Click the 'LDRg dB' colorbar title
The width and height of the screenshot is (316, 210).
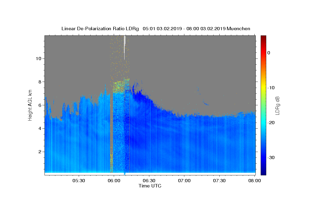pos(277,106)
